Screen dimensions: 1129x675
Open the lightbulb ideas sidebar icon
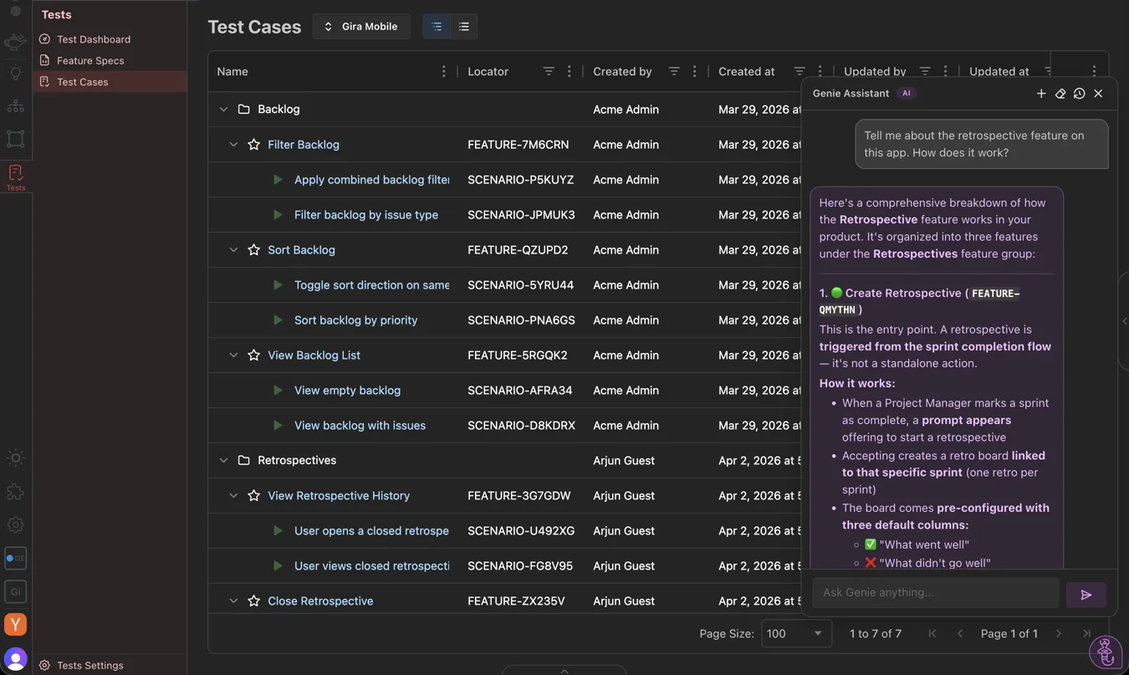(x=15, y=74)
